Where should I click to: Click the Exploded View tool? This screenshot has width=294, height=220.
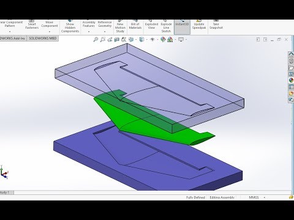point(151,24)
